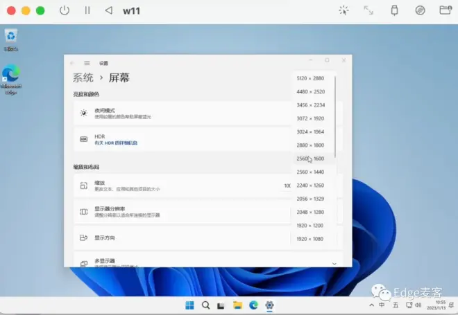Open the Recycle Bin desktop icon
Viewport: 458px width, 315px height.
tap(11, 40)
